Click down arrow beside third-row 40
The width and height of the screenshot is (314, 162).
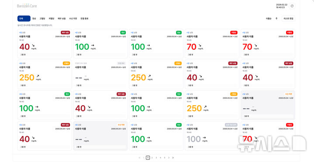(x=89, y=107)
